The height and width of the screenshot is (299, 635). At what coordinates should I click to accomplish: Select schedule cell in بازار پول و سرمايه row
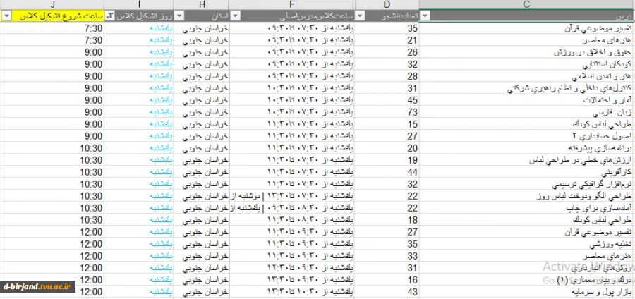(292, 292)
